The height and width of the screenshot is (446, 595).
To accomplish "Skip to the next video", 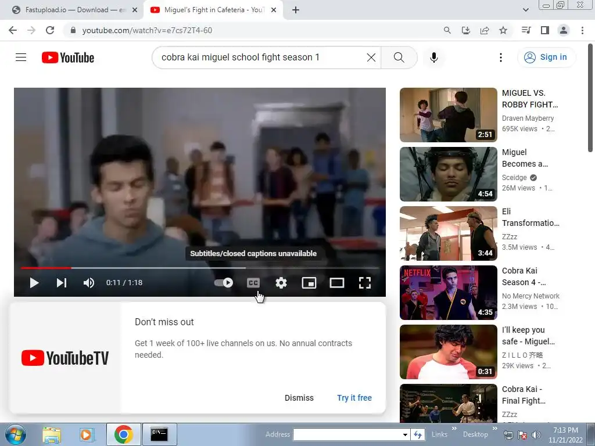I will click(62, 283).
